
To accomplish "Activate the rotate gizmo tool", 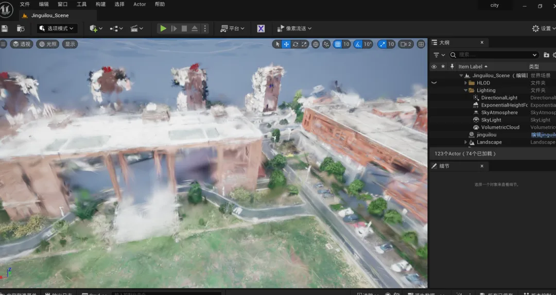I will click(x=296, y=44).
